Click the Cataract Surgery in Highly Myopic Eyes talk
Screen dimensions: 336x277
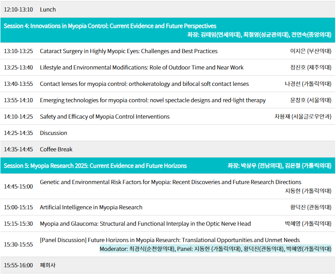tap(128, 51)
